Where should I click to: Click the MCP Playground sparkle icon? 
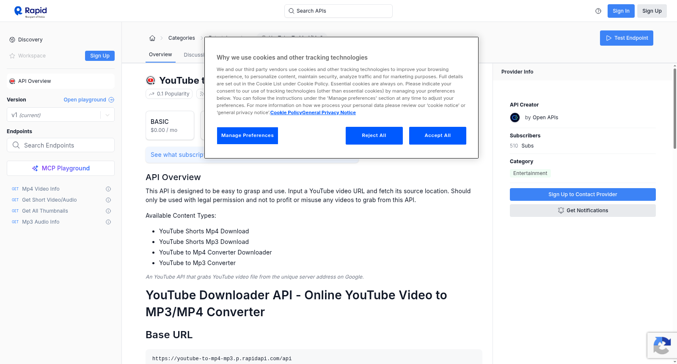coord(35,168)
